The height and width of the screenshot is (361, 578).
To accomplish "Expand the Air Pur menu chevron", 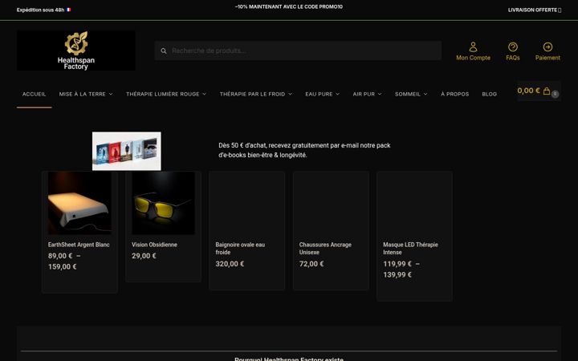I will [x=380, y=95].
